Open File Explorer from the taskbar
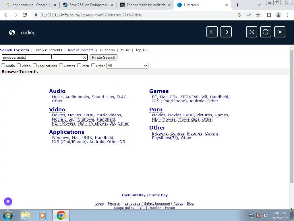The width and height of the screenshot is (294, 221). pos(26,215)
